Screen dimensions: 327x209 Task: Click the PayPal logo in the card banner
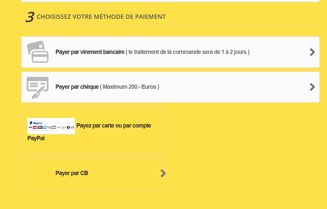pyautogui.click(x=36, y=123)
